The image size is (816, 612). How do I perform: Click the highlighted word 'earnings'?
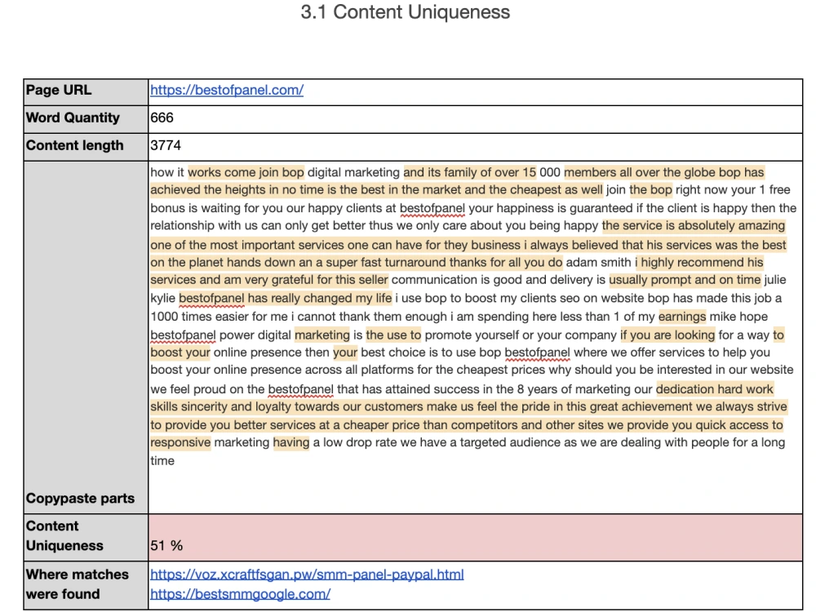tap(682, 317)
